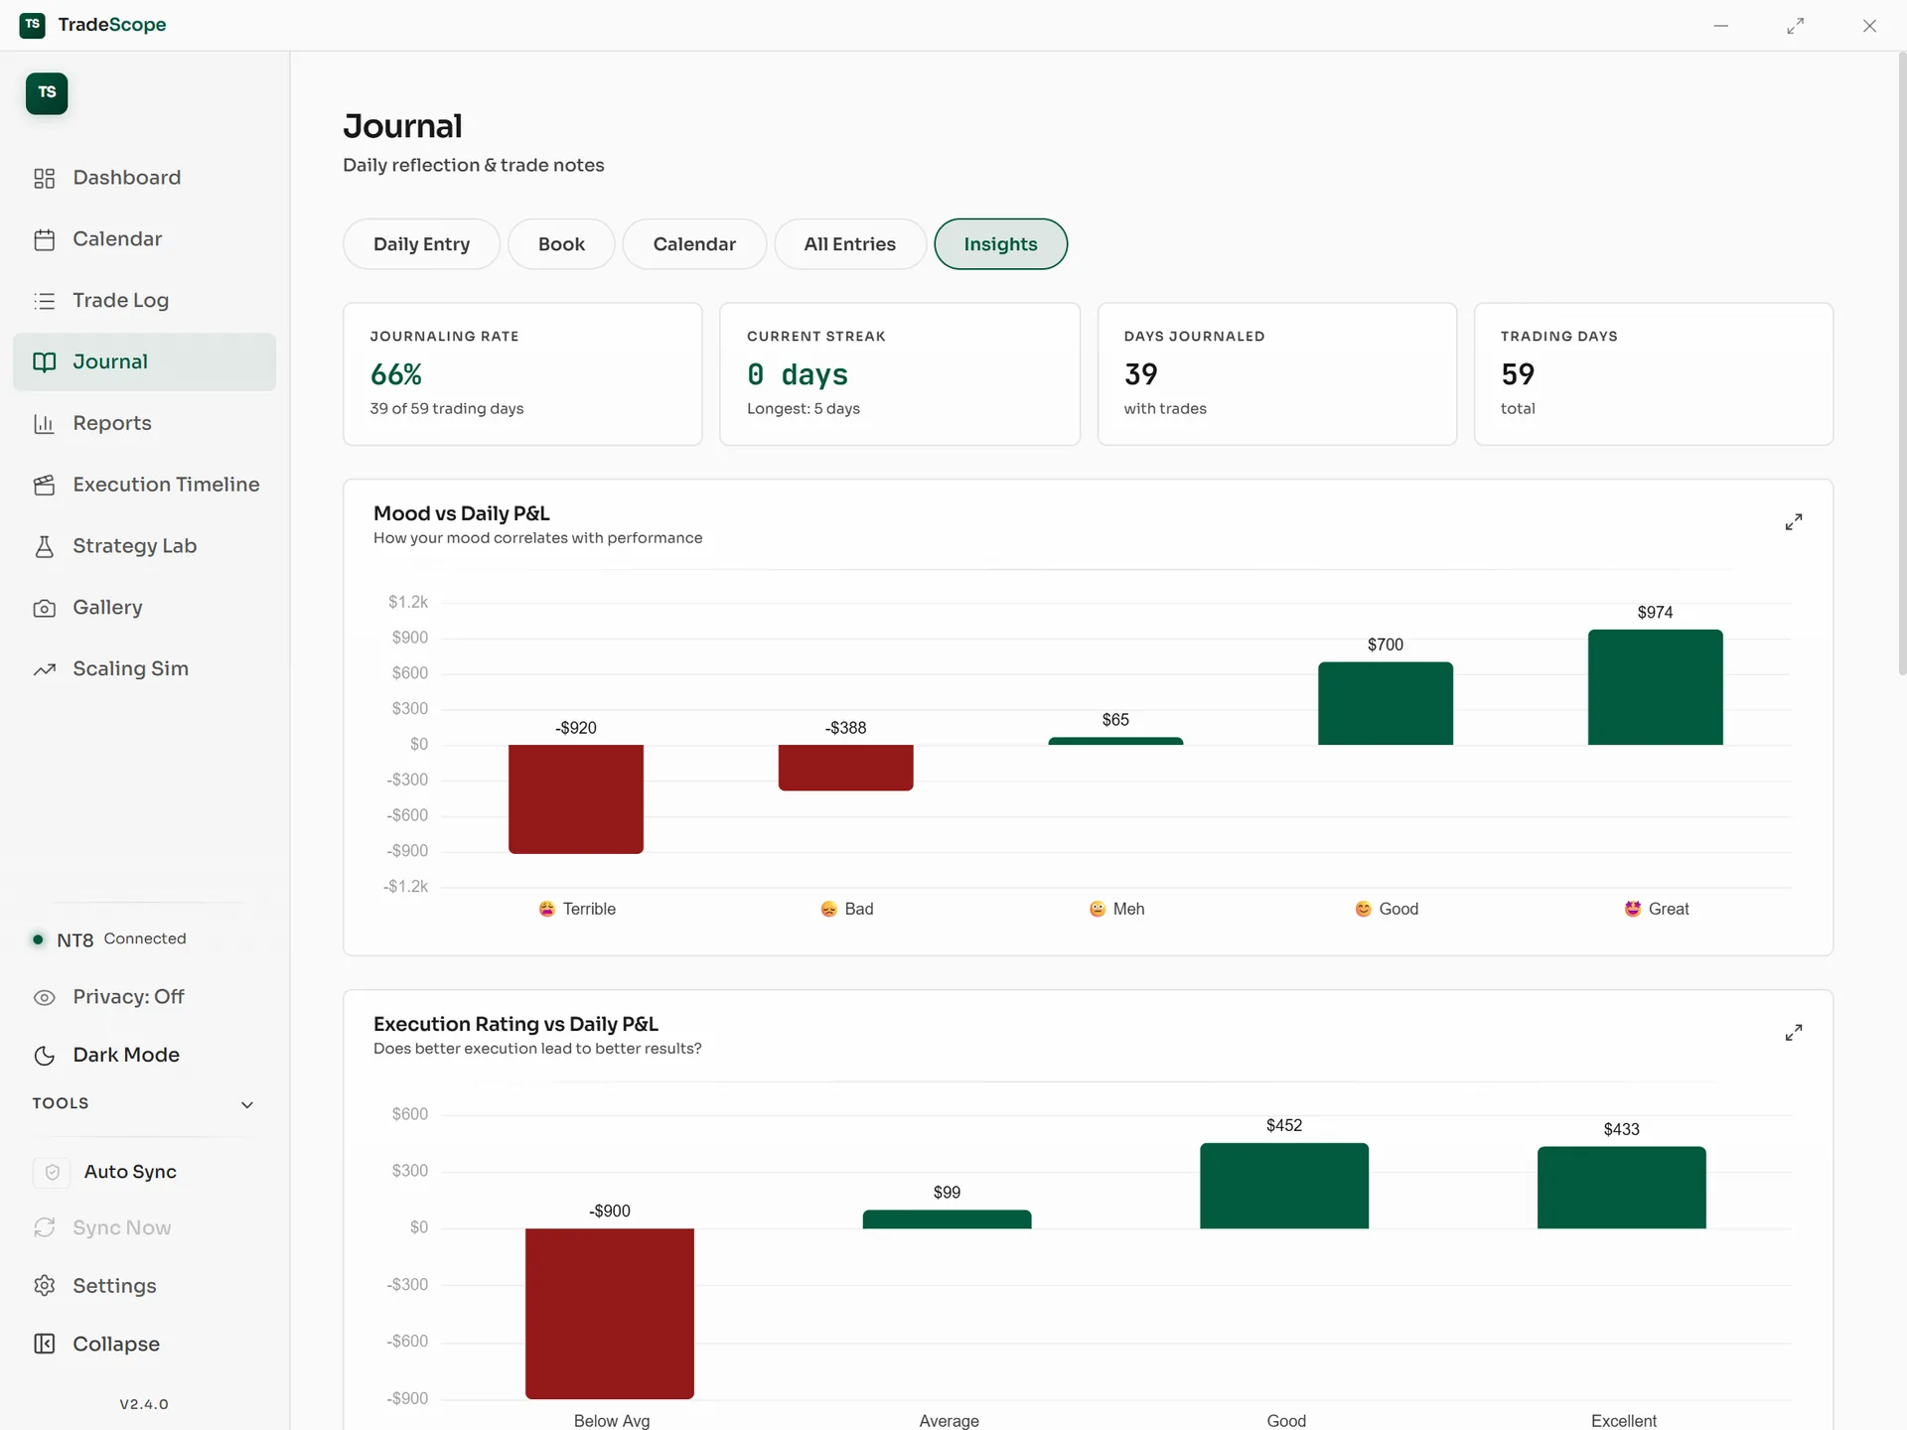Switch on Dark Mode
Viewport: 1907px width, 1430px height.
[x=126, y=1055]
